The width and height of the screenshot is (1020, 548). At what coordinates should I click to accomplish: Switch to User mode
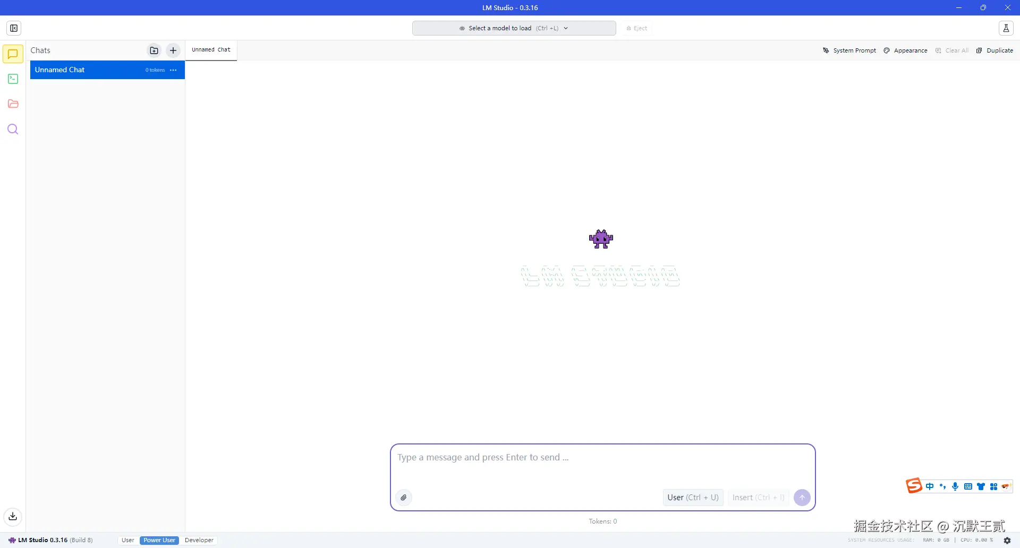[x=128, y=540]
